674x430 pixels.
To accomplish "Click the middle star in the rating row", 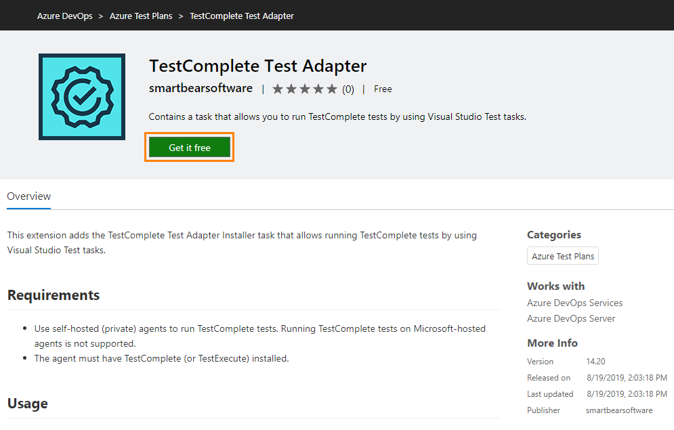I will (x=304, y=88).
